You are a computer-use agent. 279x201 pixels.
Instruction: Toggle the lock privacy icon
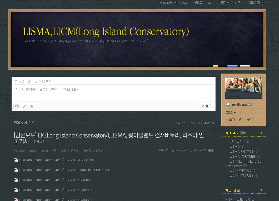(x=31, y=106)
